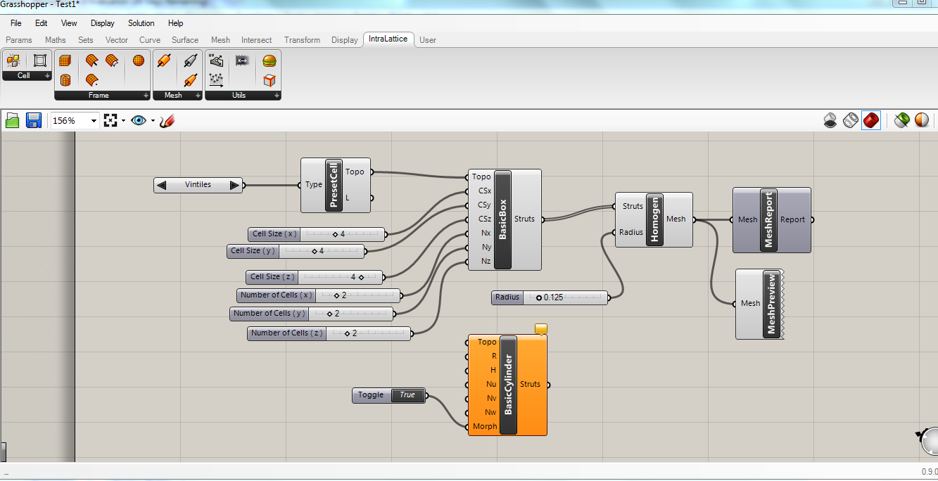938x481 pixels.
Task: Zoom to extents with the frame icon
Action: [x=110, y=121]
